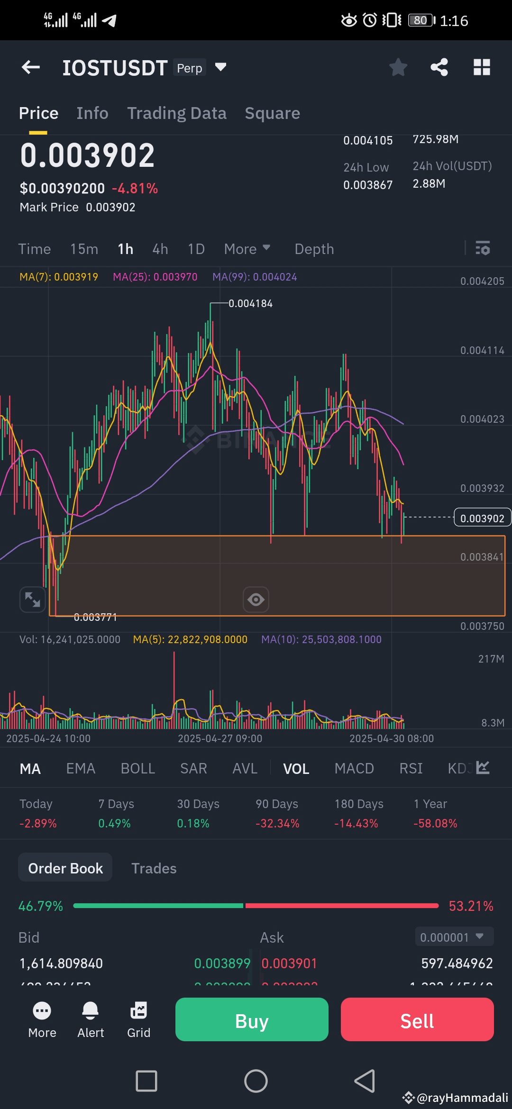Select the Price tab
Image resolution: width=512 pixels, height=1109 pixels.
pyautogui.click(x=39, y=113)
